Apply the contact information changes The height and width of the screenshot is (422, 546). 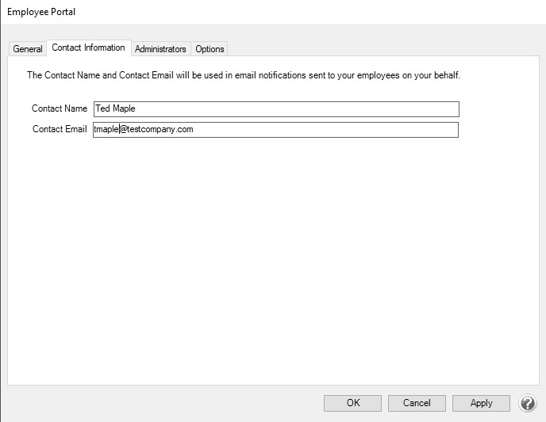pos(481,403)
